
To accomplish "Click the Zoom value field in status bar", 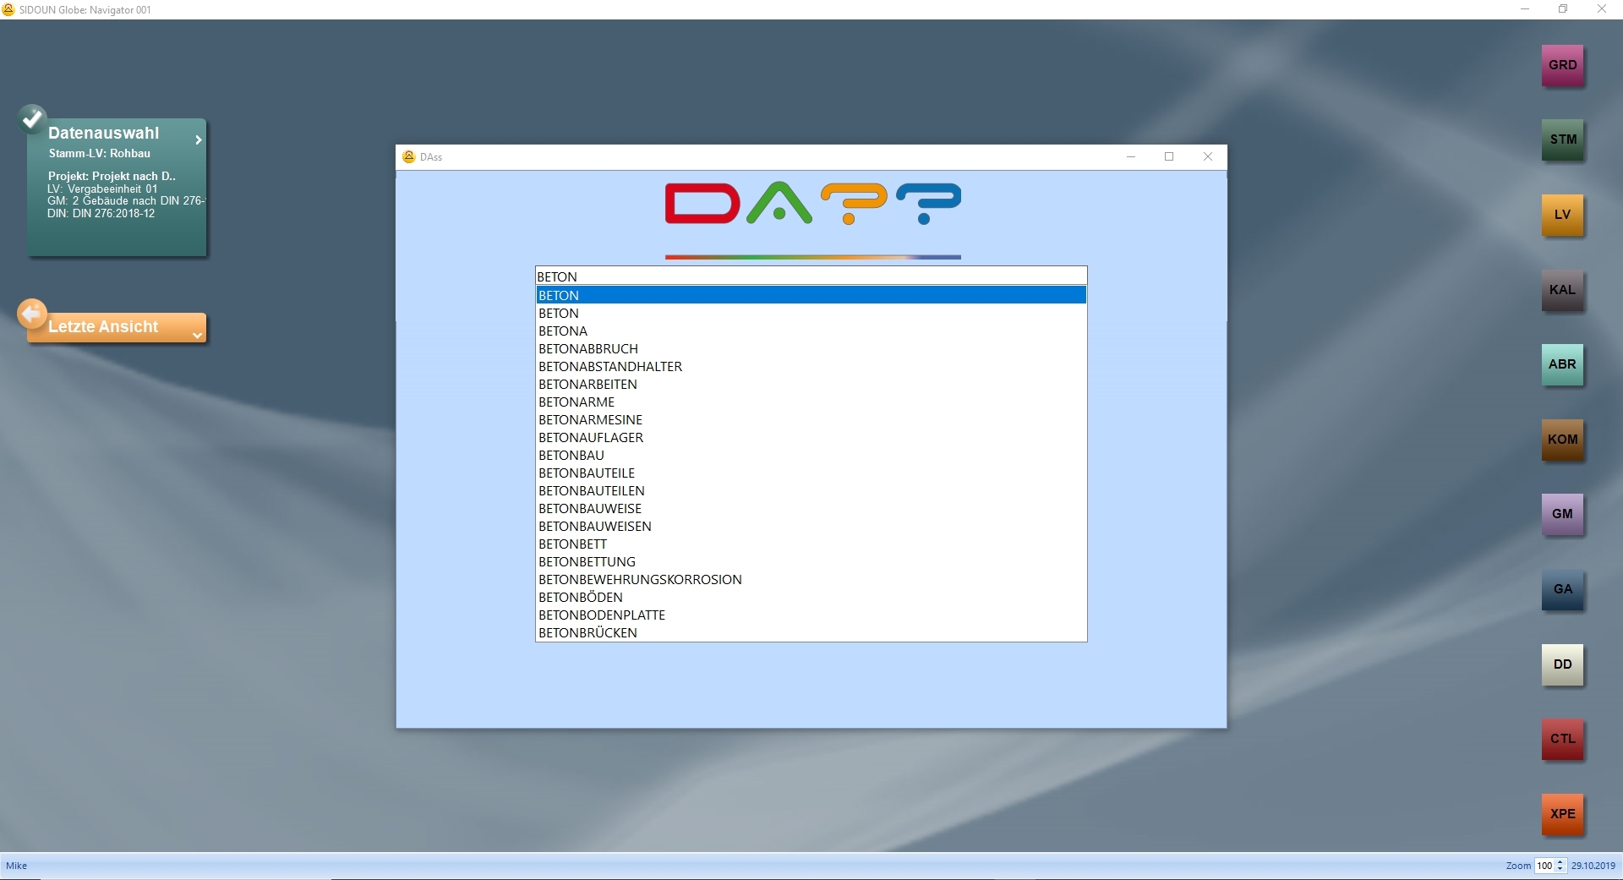I will [x=1544, y=866].
